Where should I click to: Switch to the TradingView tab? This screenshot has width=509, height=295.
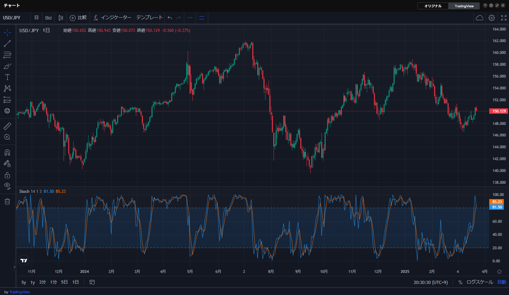point(464,6)
